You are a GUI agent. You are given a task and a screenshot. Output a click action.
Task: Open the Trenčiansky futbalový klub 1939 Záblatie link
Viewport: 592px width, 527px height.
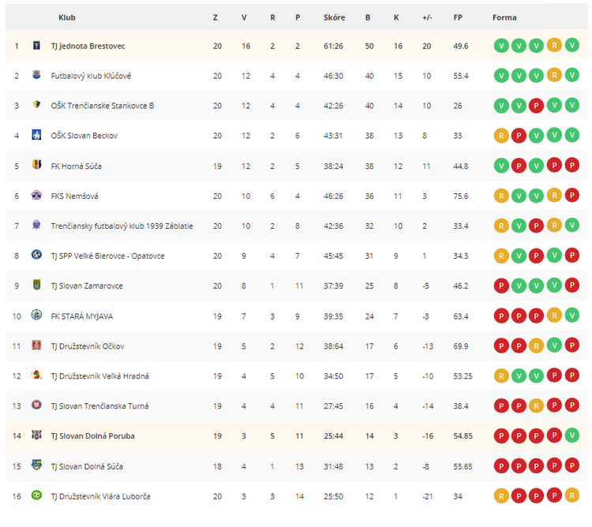pos(122,226)
